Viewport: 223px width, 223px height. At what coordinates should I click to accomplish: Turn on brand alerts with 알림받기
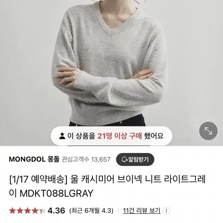(135, 159)
